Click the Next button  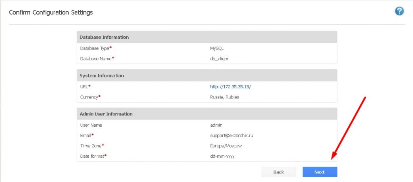[320, 172]
